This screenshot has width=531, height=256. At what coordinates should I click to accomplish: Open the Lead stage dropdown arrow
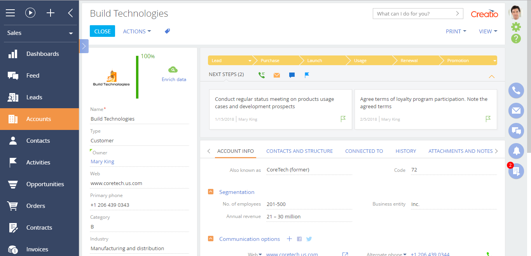coord(250,61)
